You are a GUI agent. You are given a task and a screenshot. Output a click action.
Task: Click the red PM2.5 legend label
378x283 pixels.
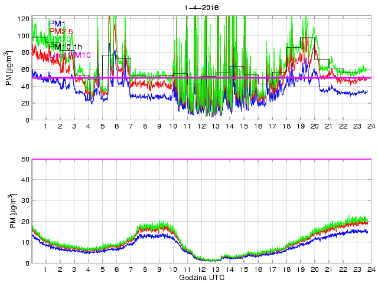click(x=61, y=31)
